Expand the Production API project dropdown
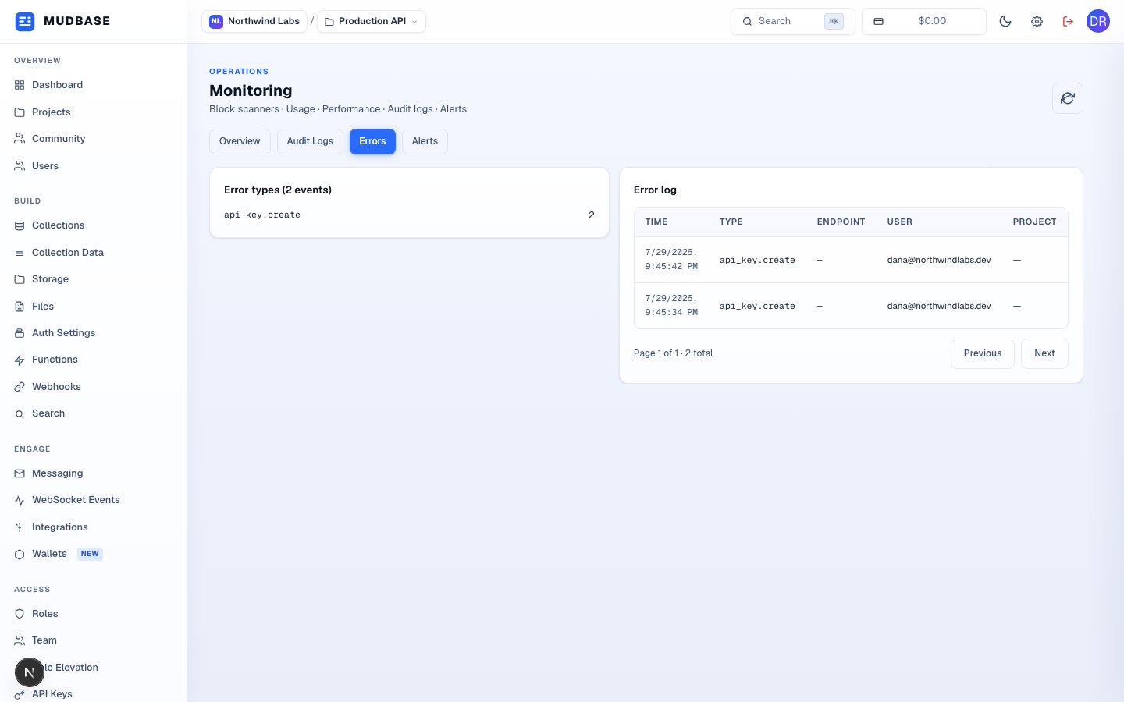The width and height of the screenshot is (1124, 702). pos(372,21)
